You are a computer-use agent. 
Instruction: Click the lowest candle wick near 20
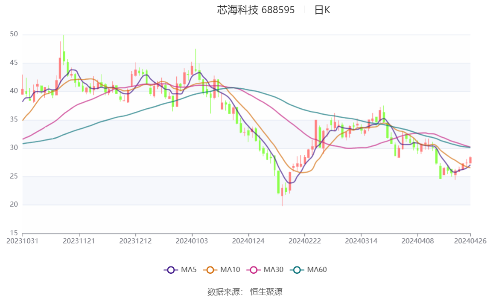coord(282,195)
